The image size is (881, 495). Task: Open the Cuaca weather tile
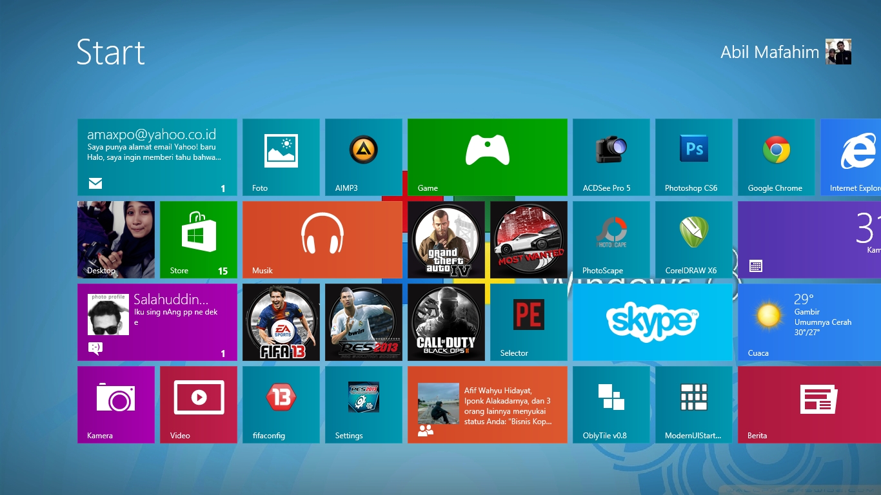[809, 322]
